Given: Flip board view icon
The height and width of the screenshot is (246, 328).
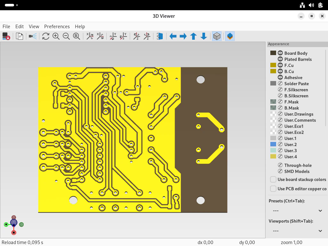Looking at the screenshot, I should coord(160,36).
